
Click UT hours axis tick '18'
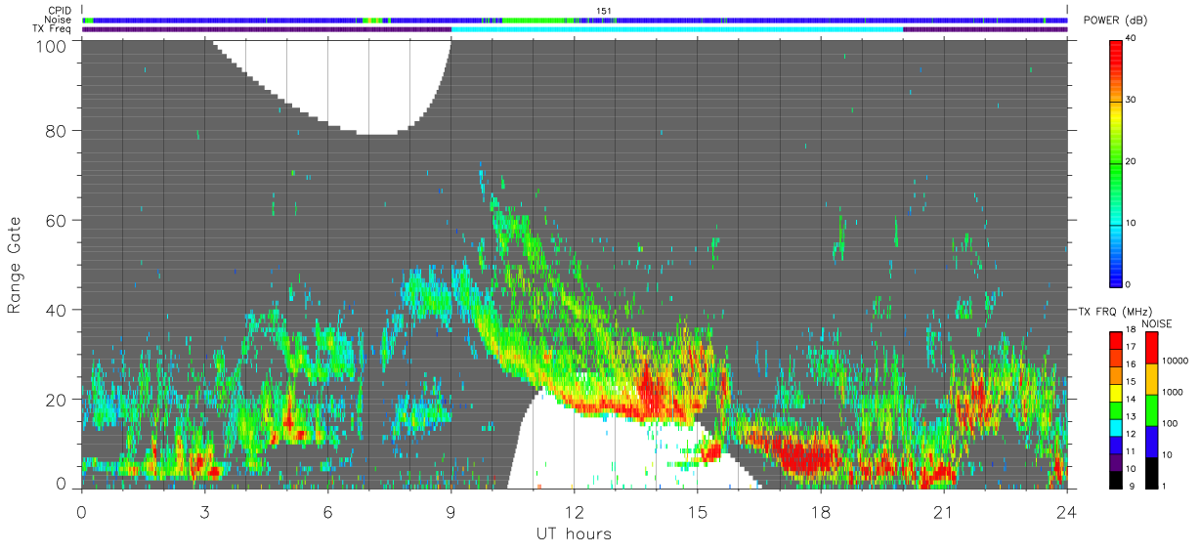[x=820, y=511]
